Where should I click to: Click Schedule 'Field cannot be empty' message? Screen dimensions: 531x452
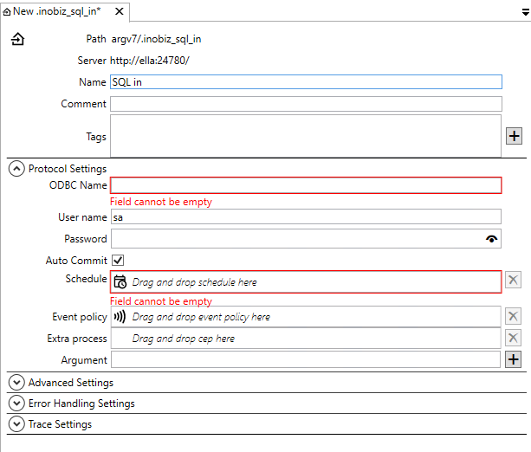(x=161, y=301)
